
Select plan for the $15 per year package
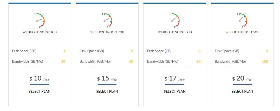click(107, 91)
